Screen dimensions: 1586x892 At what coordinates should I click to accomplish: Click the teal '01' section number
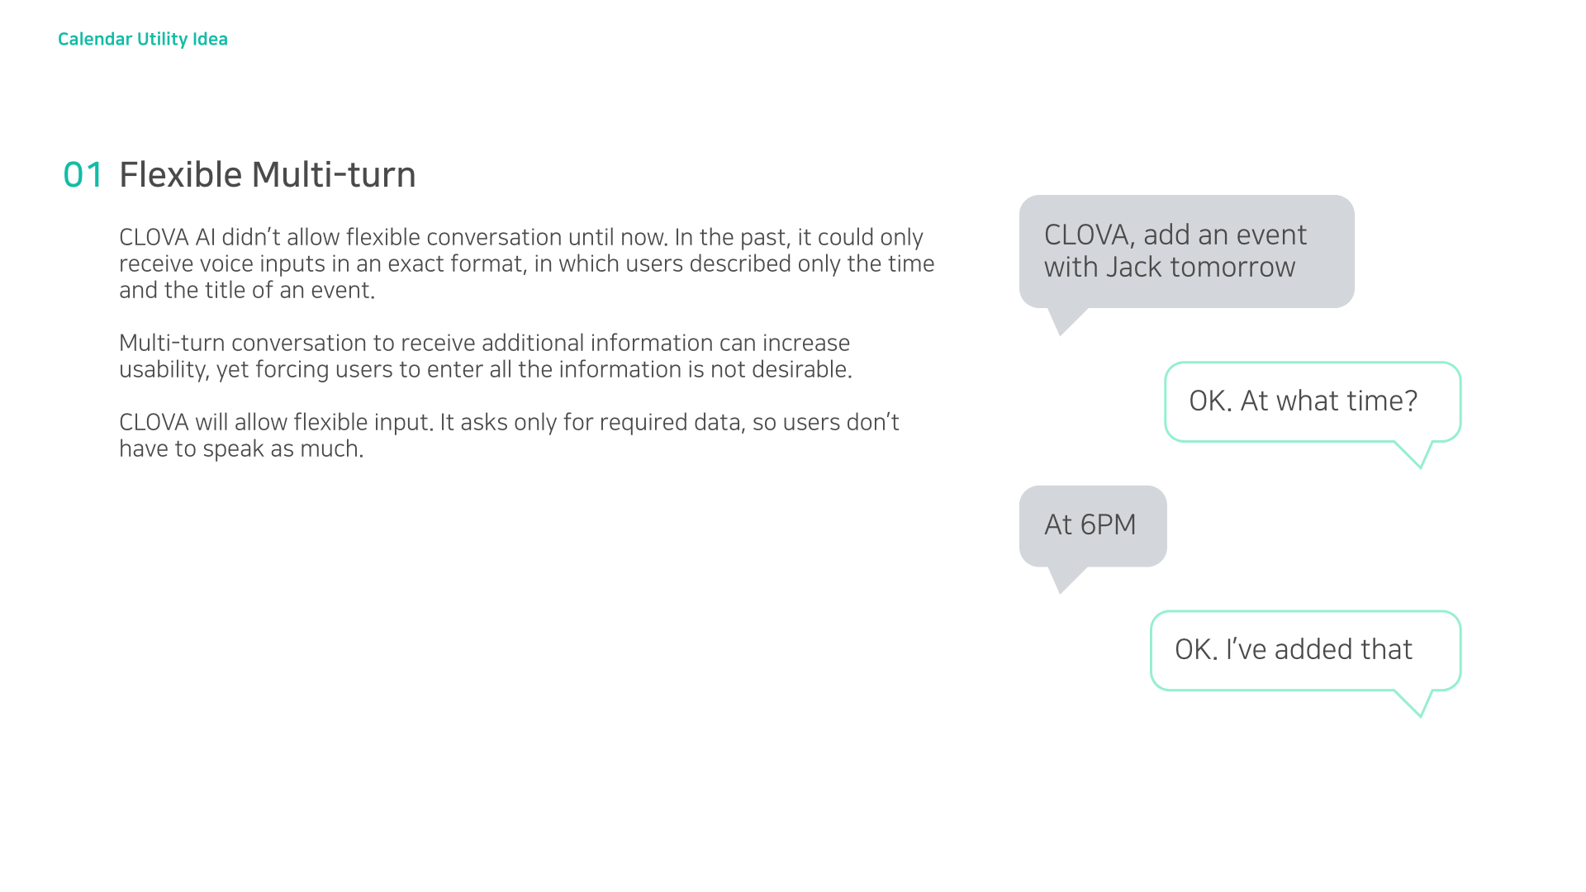point(83,175)
